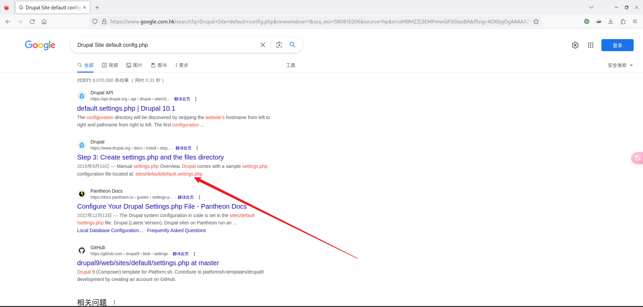Open drupal9/web/sites/default/settings.php GitHub result
643x307 pixels.
click(x=148, y=263)
